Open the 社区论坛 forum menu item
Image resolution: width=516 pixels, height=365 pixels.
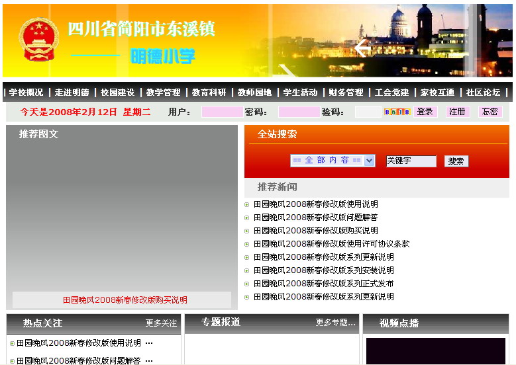[x=483, y=93]
